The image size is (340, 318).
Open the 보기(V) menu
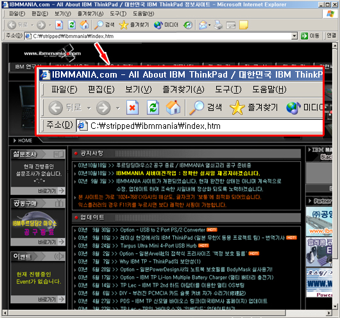(63, 13)
